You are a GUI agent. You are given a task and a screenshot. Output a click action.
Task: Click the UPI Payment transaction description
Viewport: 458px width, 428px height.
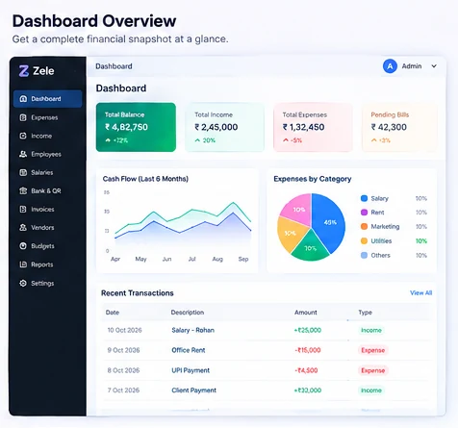[x=191, y=370]
